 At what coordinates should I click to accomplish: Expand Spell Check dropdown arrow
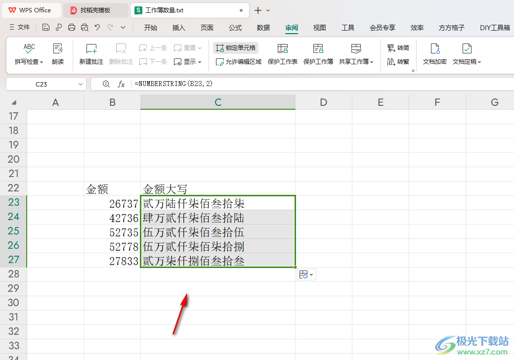[x=42, y=62]
